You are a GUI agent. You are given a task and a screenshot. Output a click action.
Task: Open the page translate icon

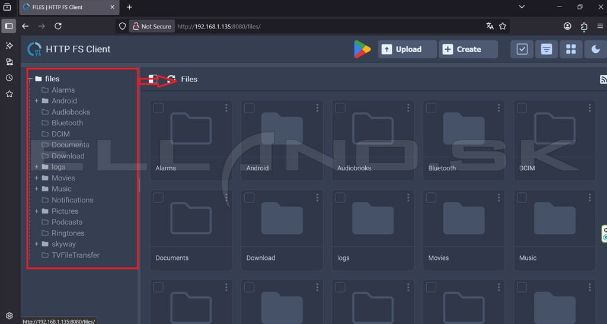click(x=490, y=26)
